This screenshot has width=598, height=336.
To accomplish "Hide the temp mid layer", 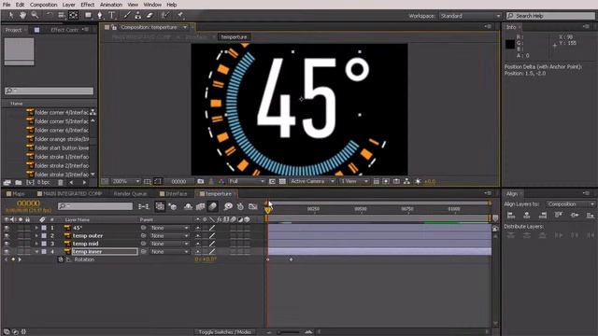I will pyautogui.click(x=7, y=244).
